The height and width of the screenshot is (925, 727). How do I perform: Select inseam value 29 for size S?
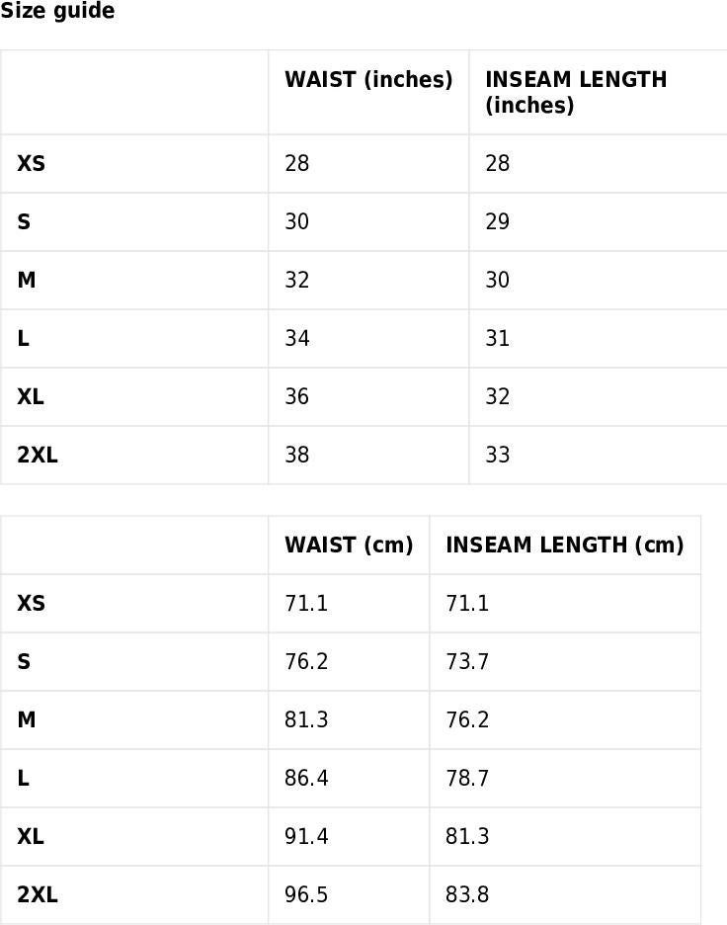[x=497, y=221]
